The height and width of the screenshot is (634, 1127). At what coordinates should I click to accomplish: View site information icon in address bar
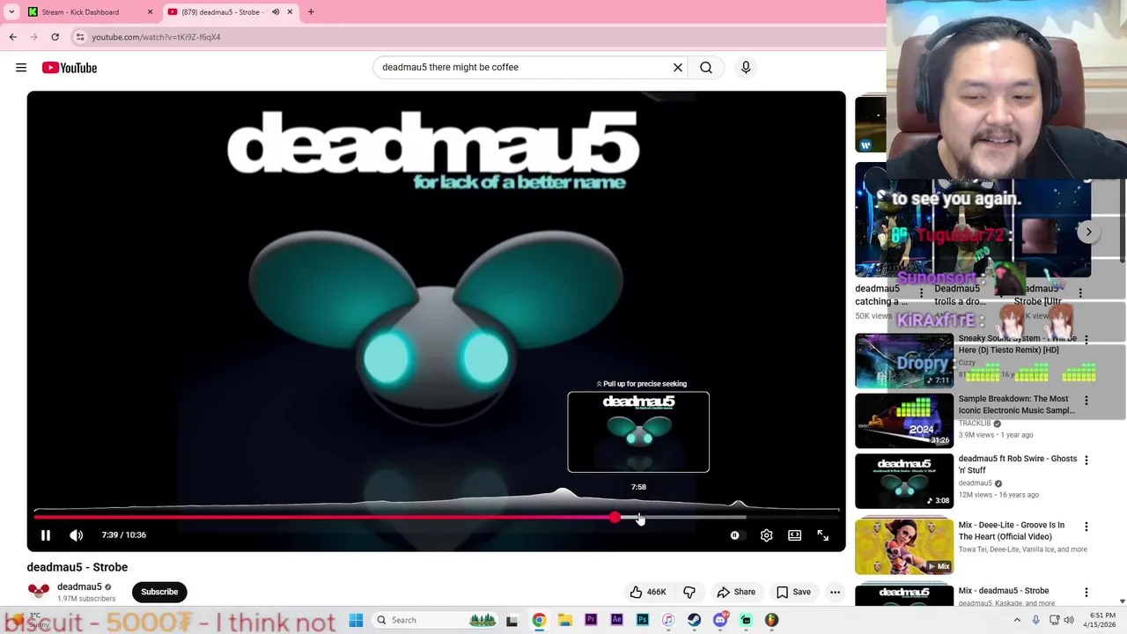pyautogui.click(x=80, y=37)
